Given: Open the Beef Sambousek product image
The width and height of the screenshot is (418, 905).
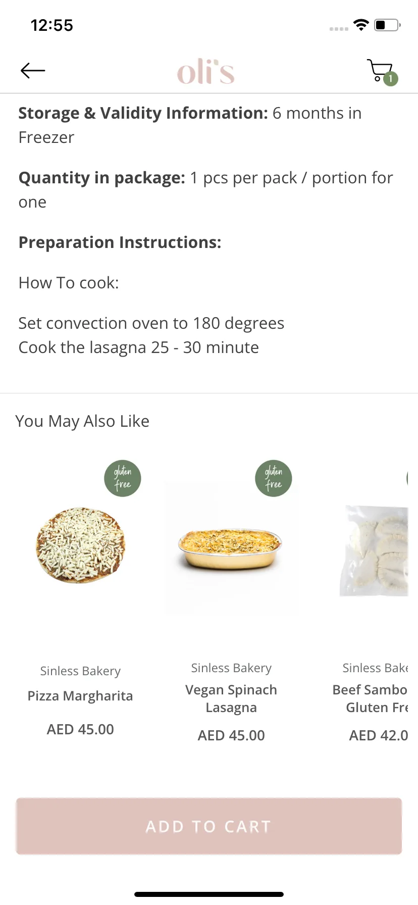Looking at the screenshot, I should (374, 550).
